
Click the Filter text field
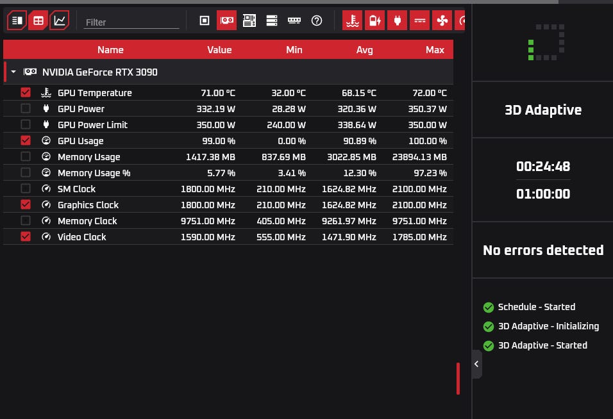pyautogui.click(x=131, y=22)
